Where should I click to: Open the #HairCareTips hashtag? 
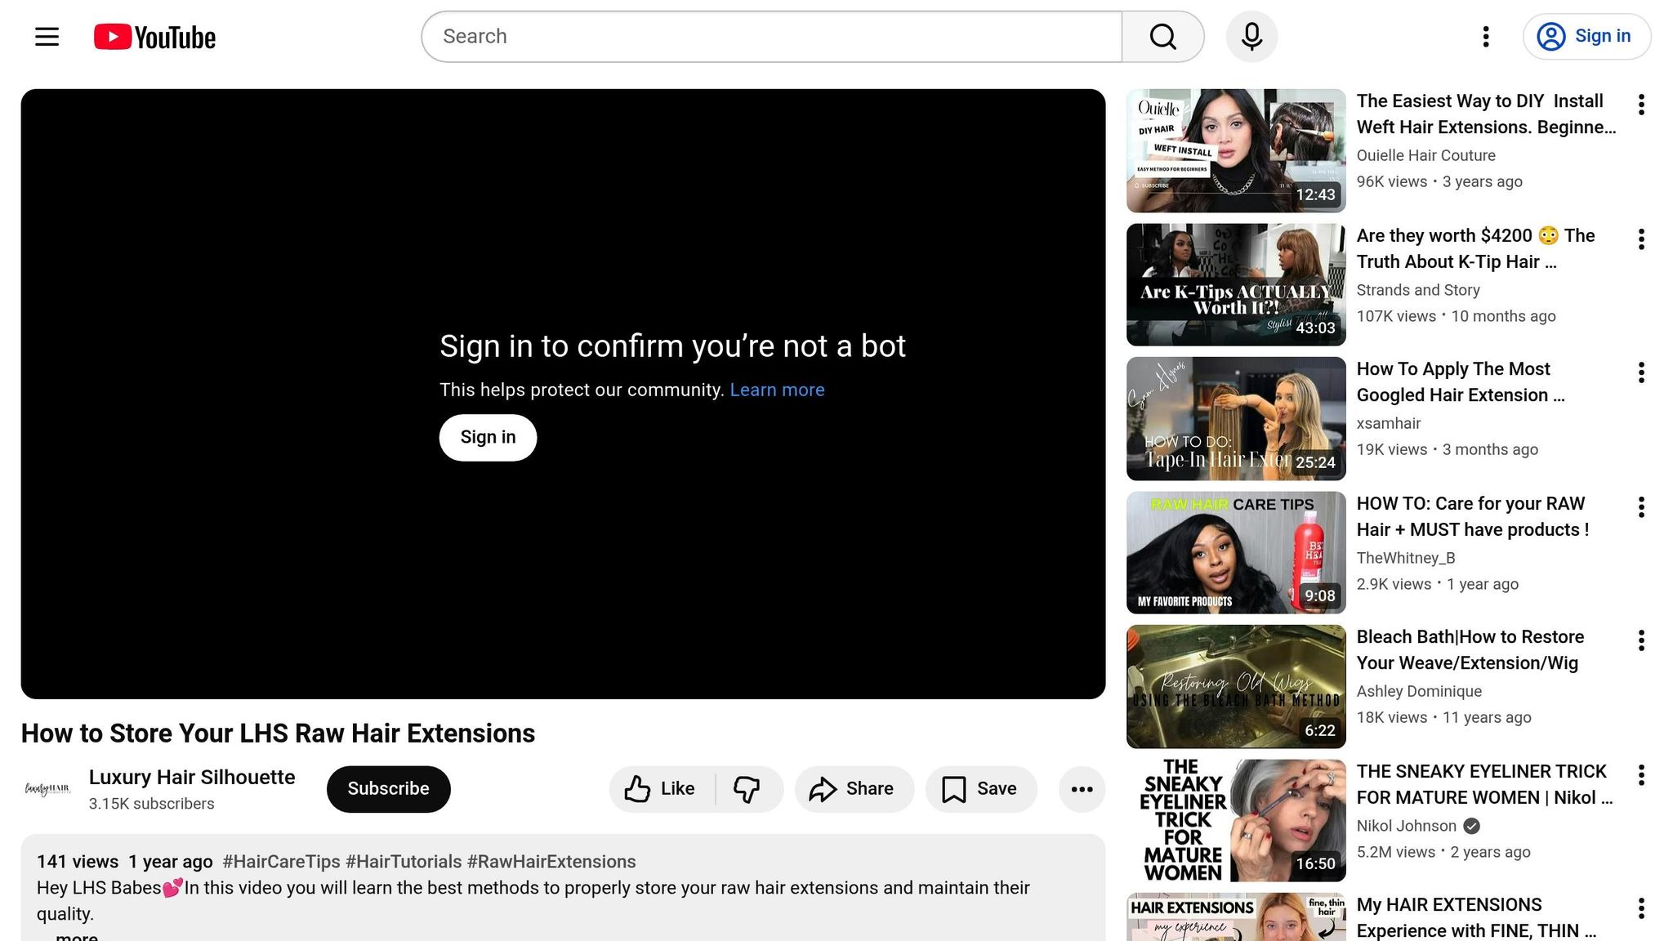tap(281, 862)
